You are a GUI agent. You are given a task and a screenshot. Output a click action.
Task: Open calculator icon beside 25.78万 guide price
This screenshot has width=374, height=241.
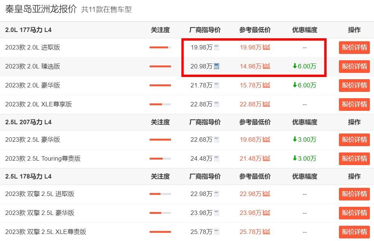click(216, 232)
